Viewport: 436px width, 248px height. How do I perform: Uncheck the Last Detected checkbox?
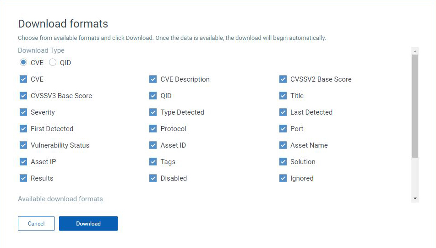coord(283,112)
